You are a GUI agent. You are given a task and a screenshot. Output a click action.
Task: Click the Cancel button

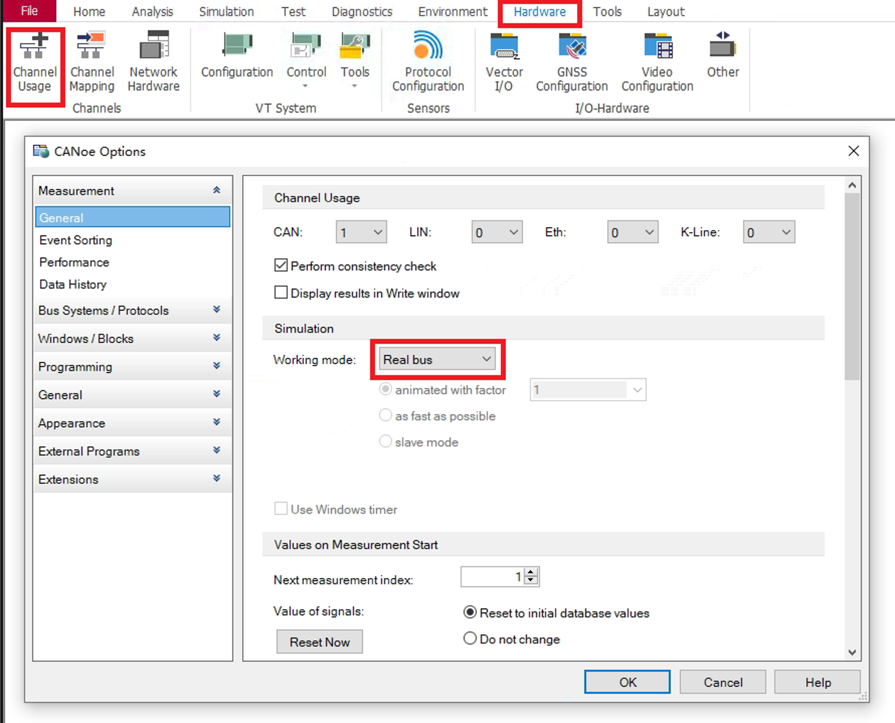pyautogui.click(x=723, y=682)
